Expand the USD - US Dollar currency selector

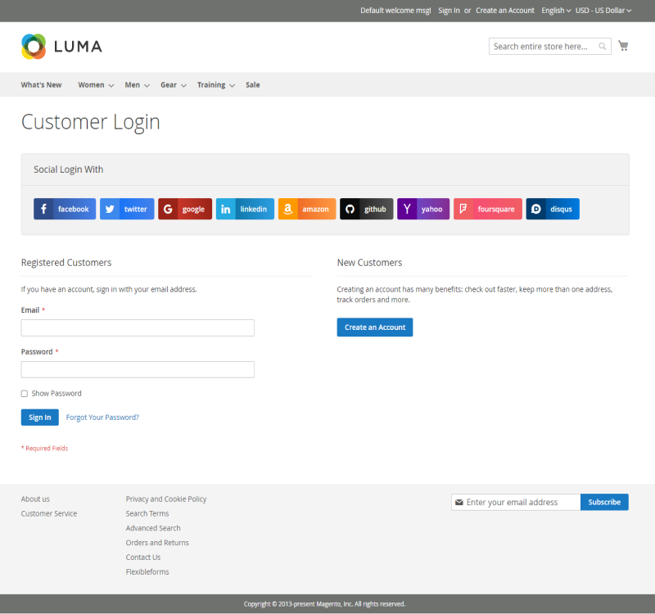tap(603, 10)
